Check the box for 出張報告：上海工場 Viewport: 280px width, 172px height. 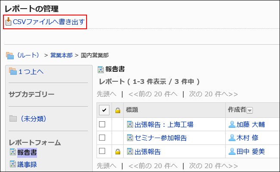[x=102, y=124]
